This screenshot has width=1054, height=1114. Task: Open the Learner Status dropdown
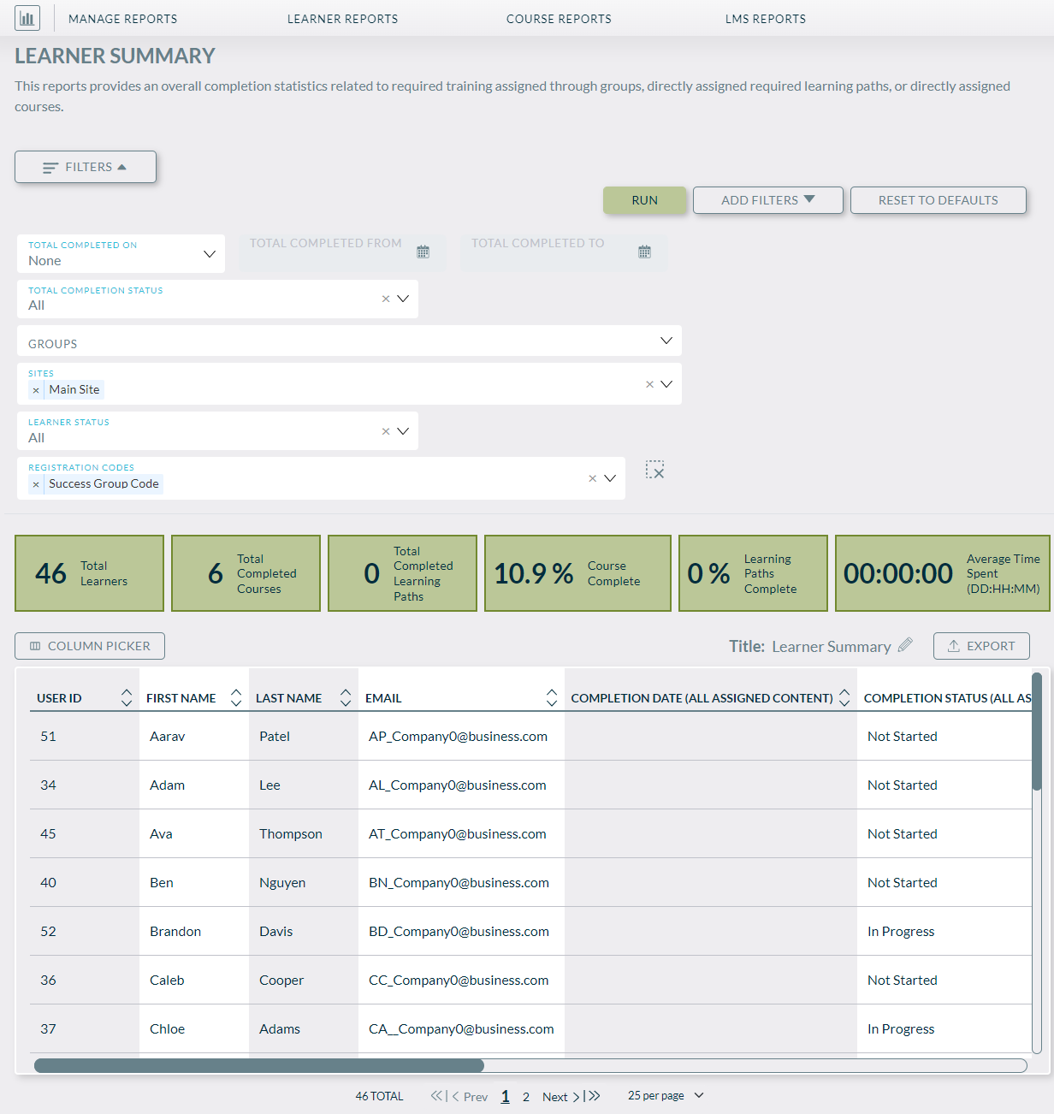[403, 430]
